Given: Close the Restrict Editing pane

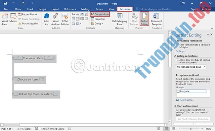Looking at the screenshot, I should tap(211, 34).
